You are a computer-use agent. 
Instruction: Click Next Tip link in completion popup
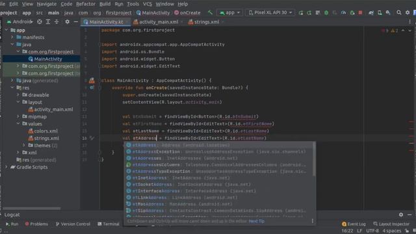coord(256,221)
